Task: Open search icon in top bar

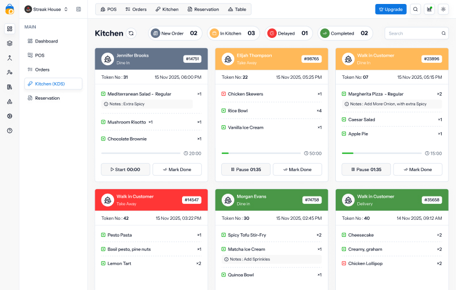Action: point(416,9)
